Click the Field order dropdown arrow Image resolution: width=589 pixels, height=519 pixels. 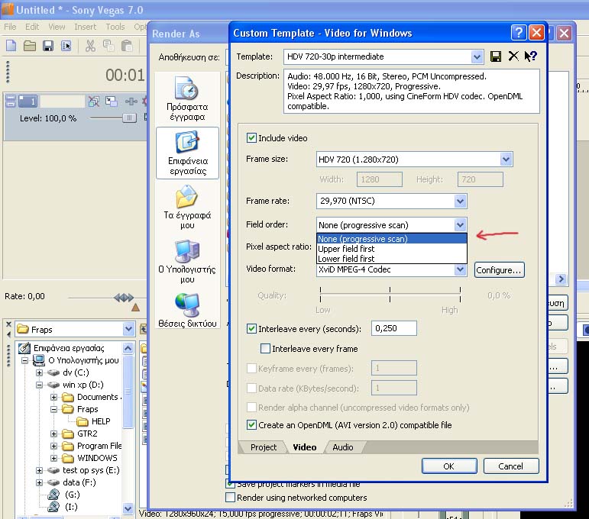point(460,225)
